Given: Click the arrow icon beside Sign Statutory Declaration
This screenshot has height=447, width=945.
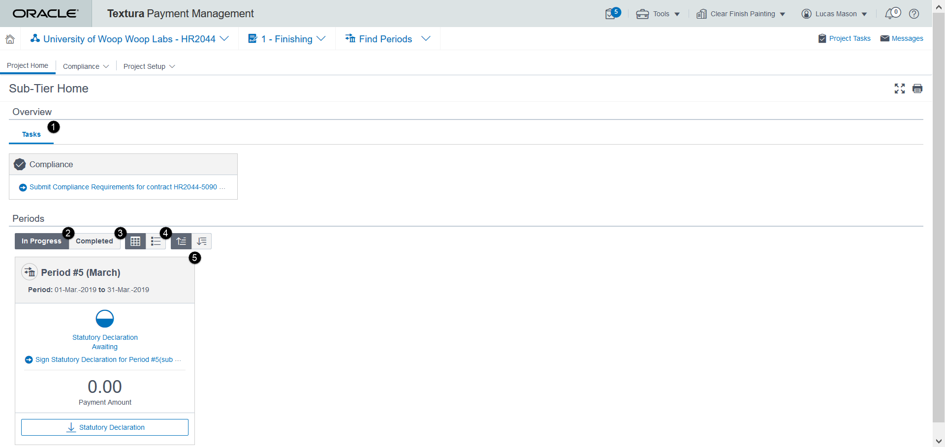Looking at the screenshot, I should click(x=29, y=360).
